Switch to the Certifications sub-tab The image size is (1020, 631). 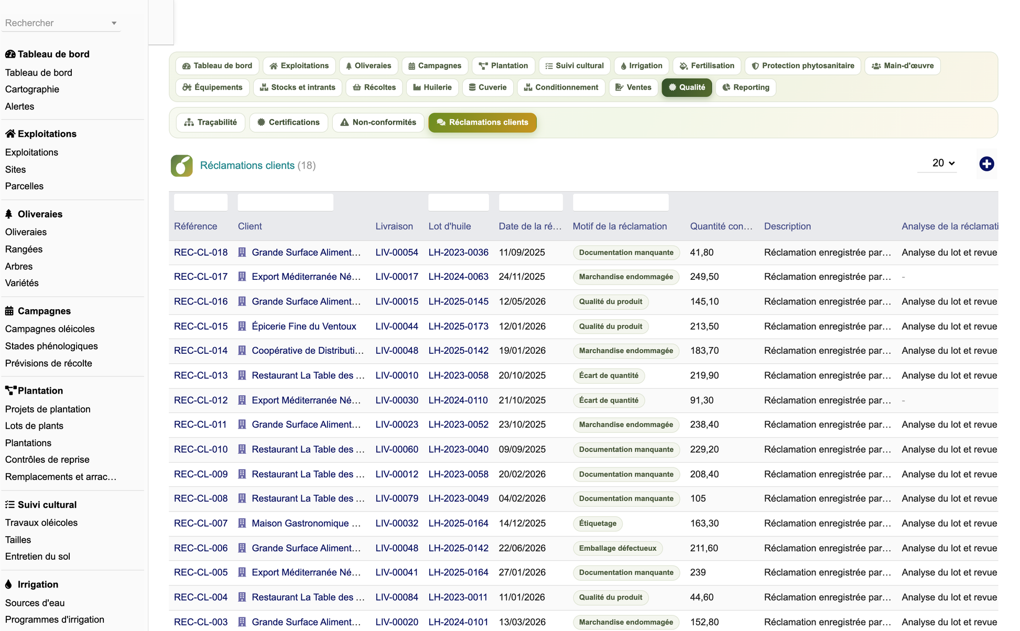pyautogui.click(x=288, y=122)
